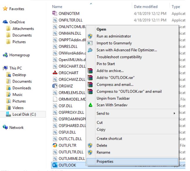The height and width of the screenshot is (171, 190).
Task: Select the OUTLMIME.DLL file
Action: click(72, 158)
